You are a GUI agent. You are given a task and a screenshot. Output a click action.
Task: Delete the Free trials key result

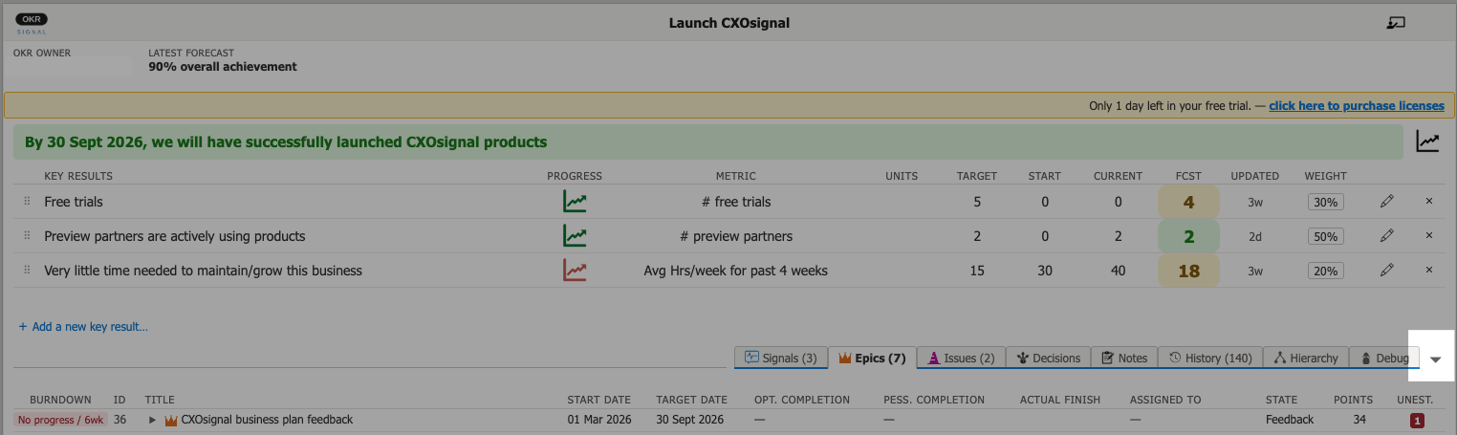1429,202
